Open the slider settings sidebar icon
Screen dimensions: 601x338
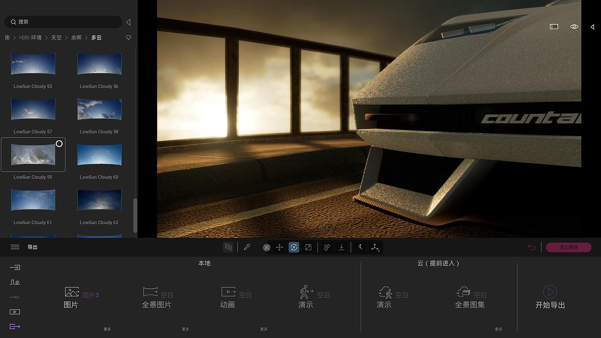coord(15,297)
